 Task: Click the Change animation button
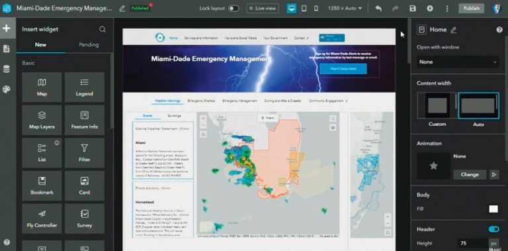pyautogui.click(x=470, y=174)
